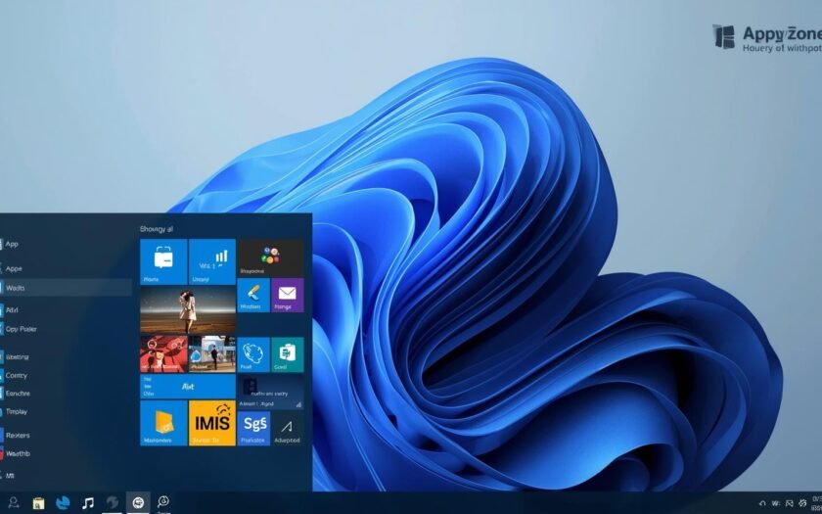Open the pencil icon tile
The image size is (822, 514).
pyautogui.click(x=253, y=296)
